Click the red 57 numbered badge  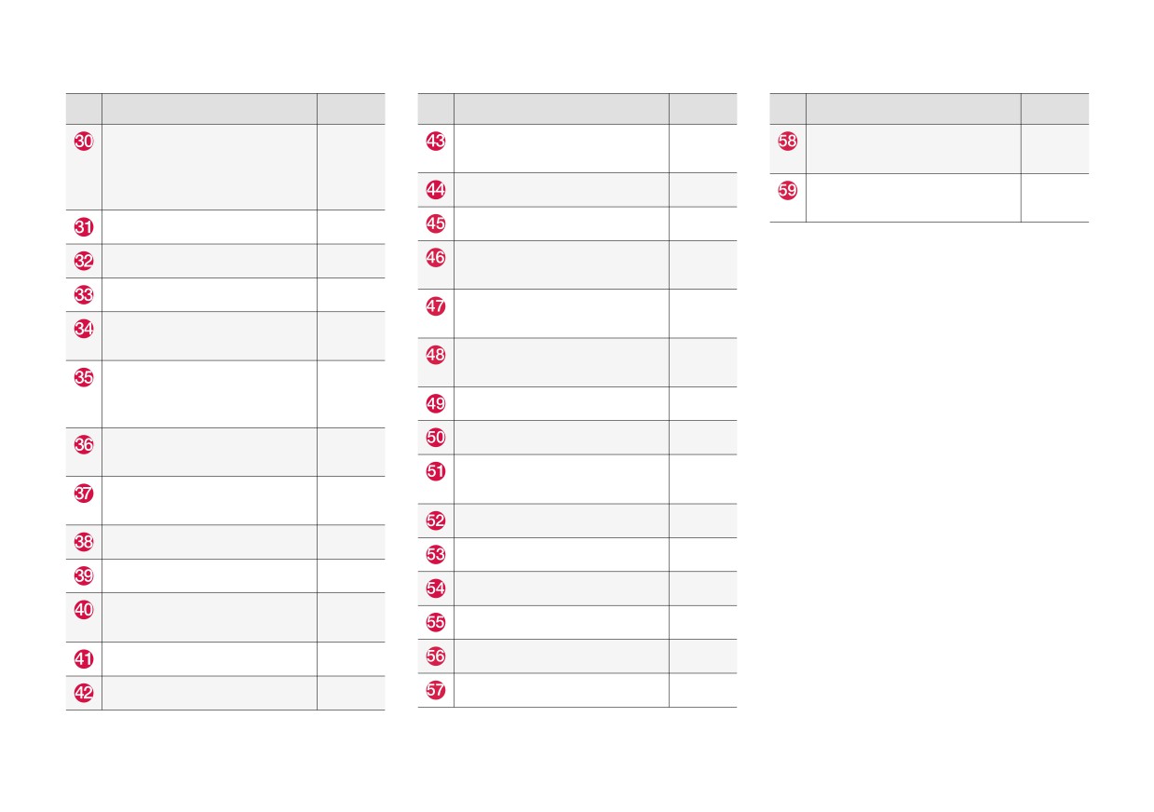point(436,690)
